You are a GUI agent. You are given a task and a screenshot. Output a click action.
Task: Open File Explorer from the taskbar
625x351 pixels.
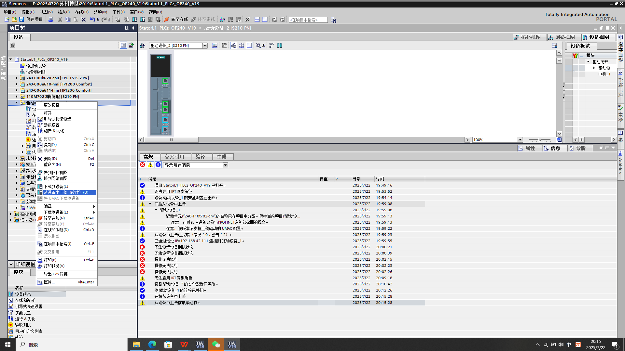(x=136, y=344)
